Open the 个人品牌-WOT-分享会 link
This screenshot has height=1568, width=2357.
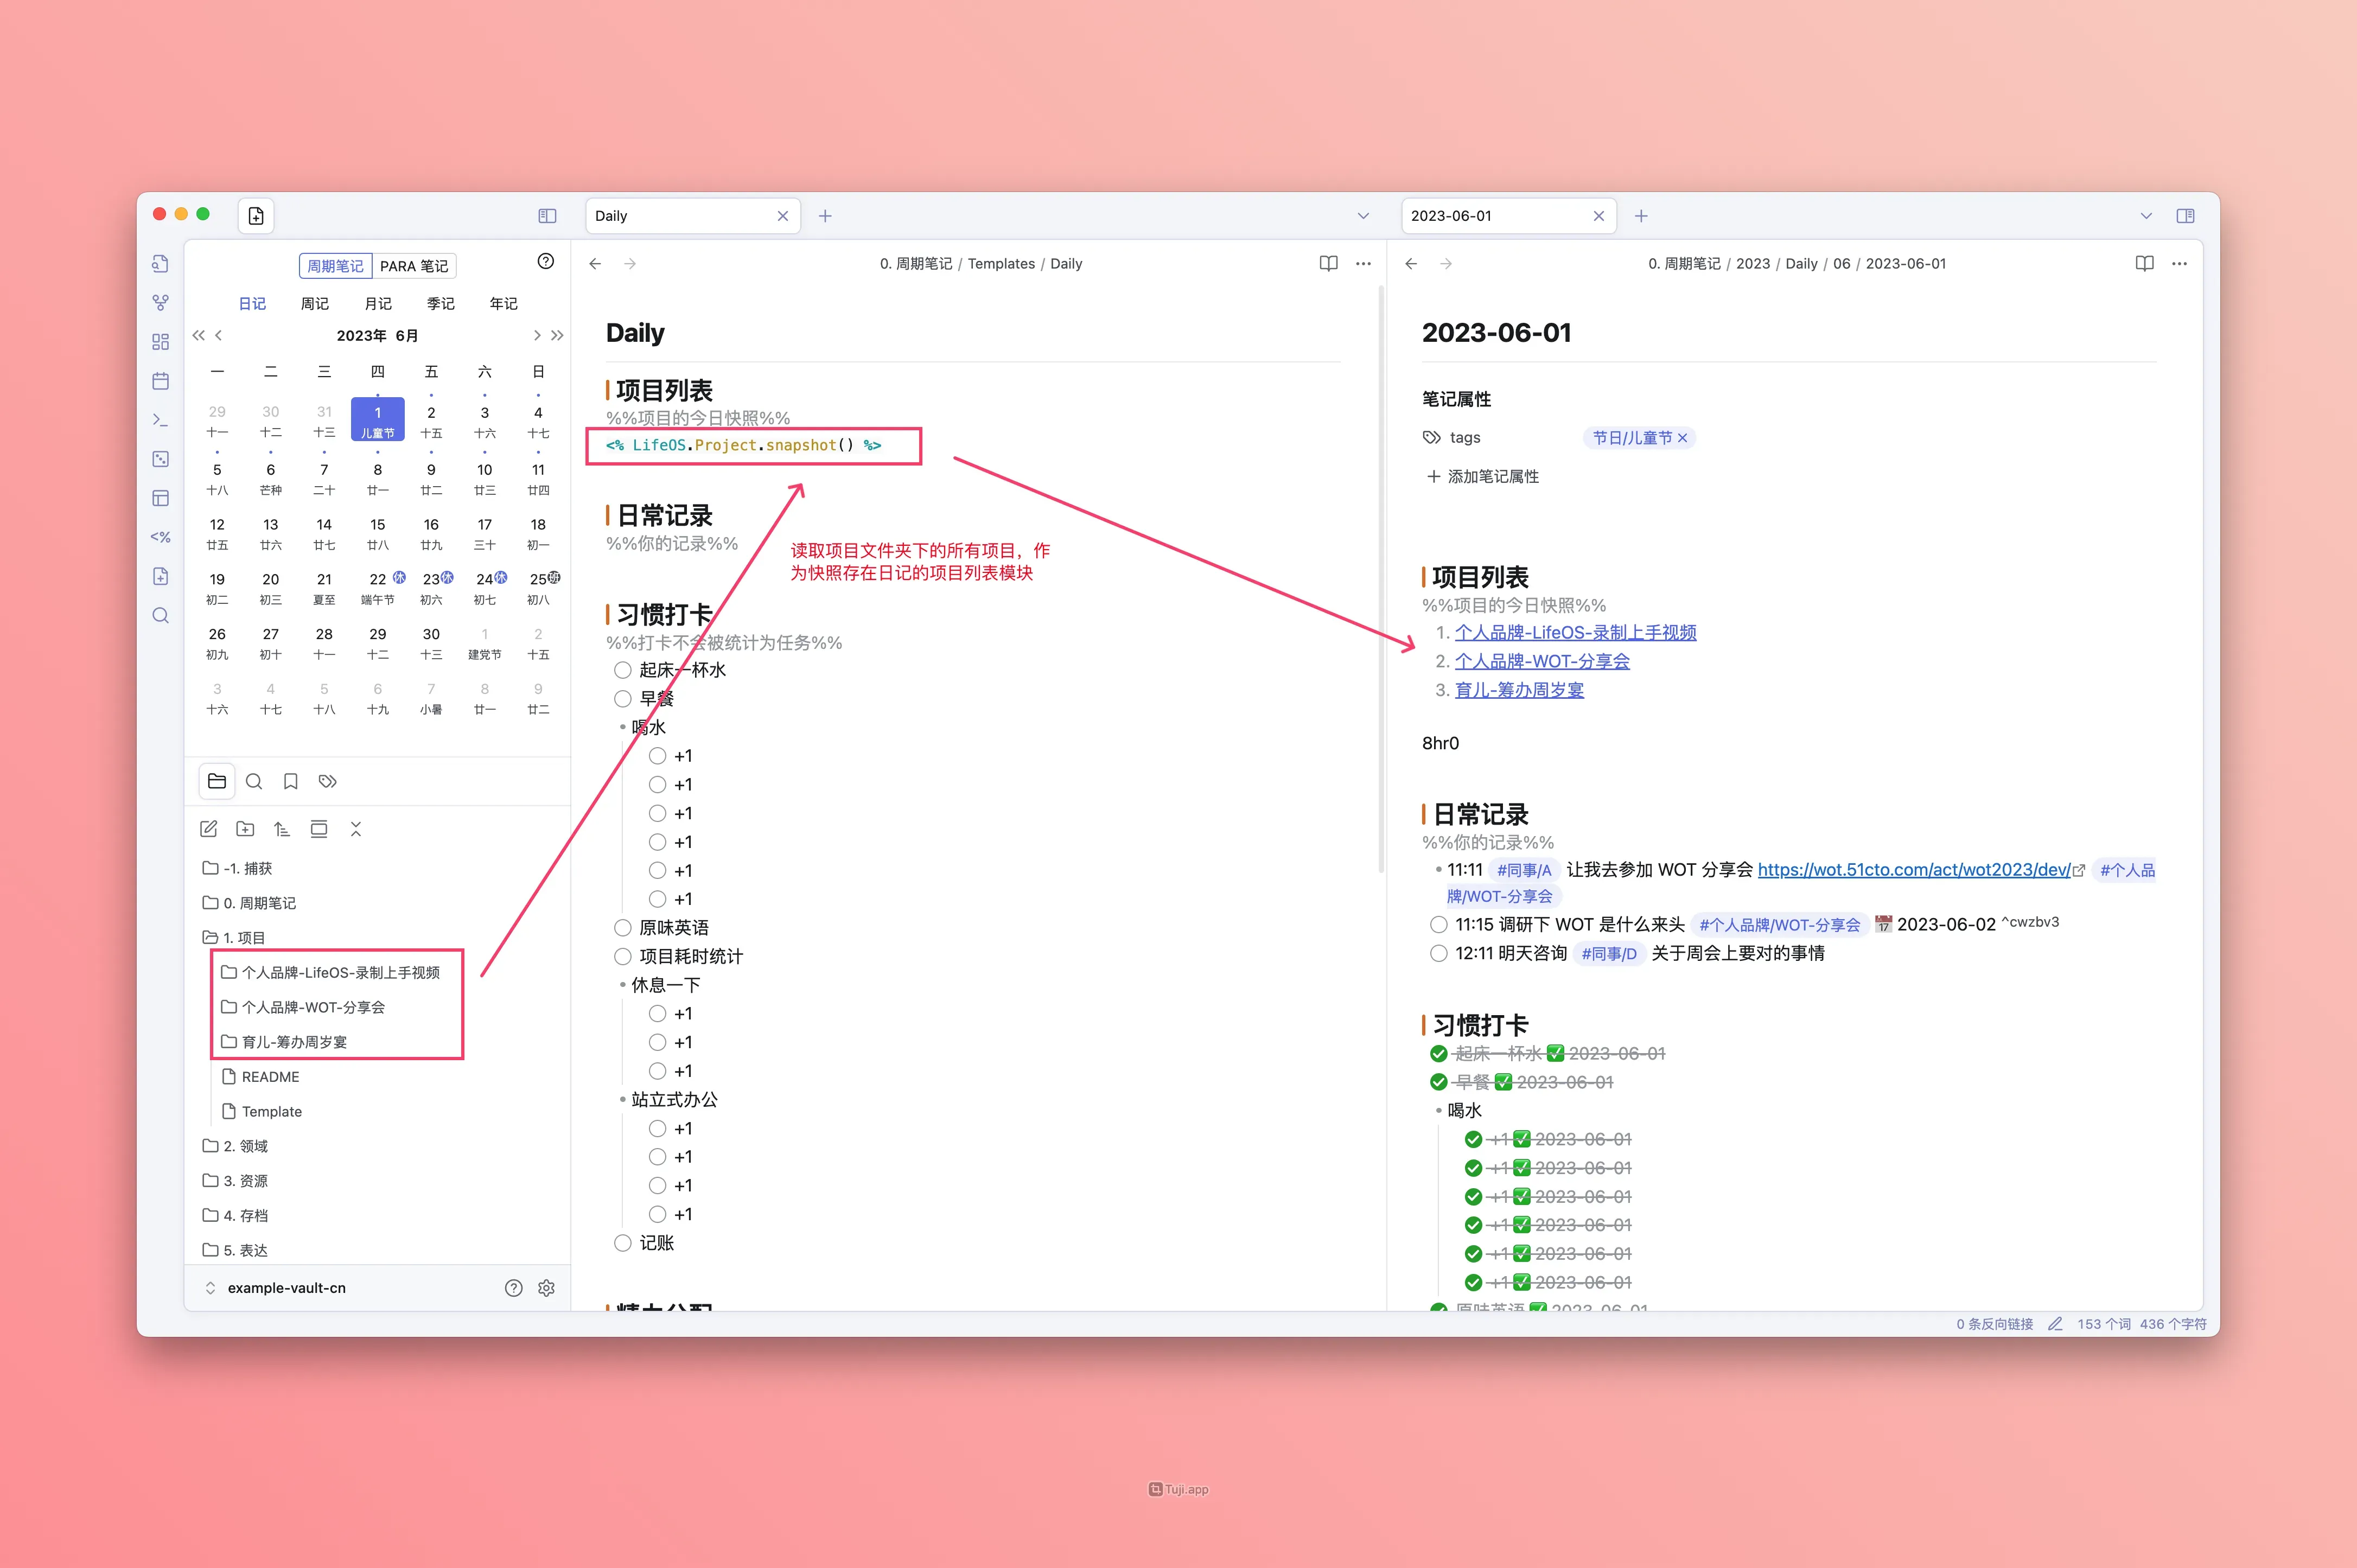coord(1541,661)
